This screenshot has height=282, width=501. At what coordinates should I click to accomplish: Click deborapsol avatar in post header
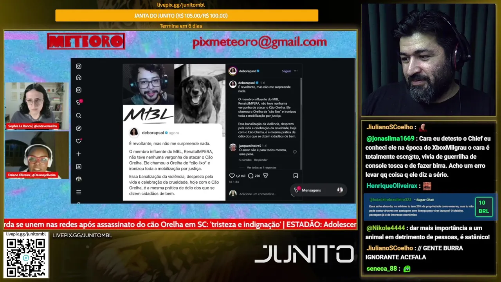pos(233,71)
